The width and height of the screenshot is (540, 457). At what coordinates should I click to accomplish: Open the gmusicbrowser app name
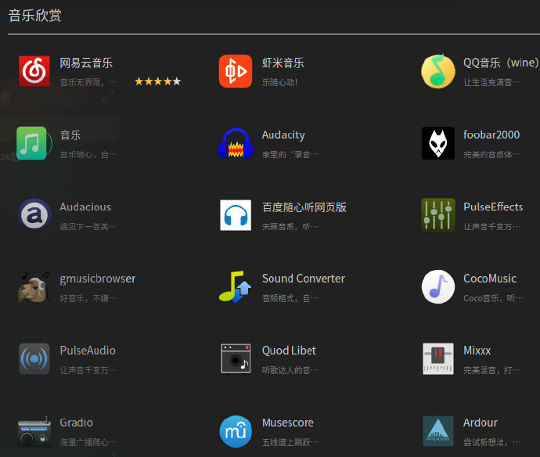click(x=98, y=279)
